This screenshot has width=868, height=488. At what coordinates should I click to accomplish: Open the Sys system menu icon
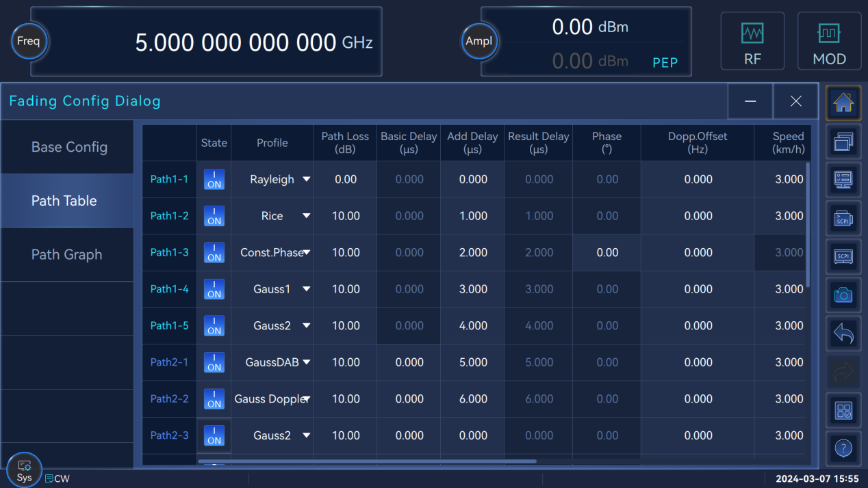tap(24, 470)
